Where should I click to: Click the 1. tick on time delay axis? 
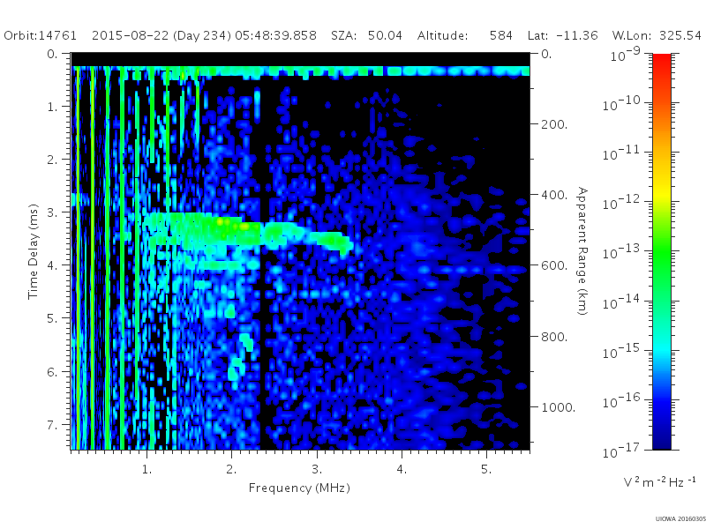tap(53, 107)
